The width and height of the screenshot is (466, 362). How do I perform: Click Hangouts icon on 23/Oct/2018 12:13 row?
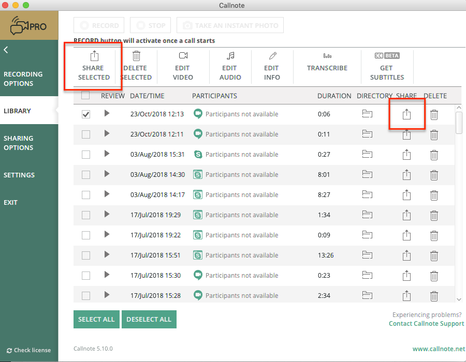tap(198, 114)
